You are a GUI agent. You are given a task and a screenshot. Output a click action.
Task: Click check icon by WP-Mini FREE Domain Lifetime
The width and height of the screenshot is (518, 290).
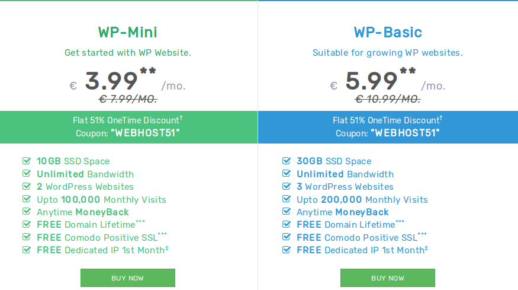(27, 225)
